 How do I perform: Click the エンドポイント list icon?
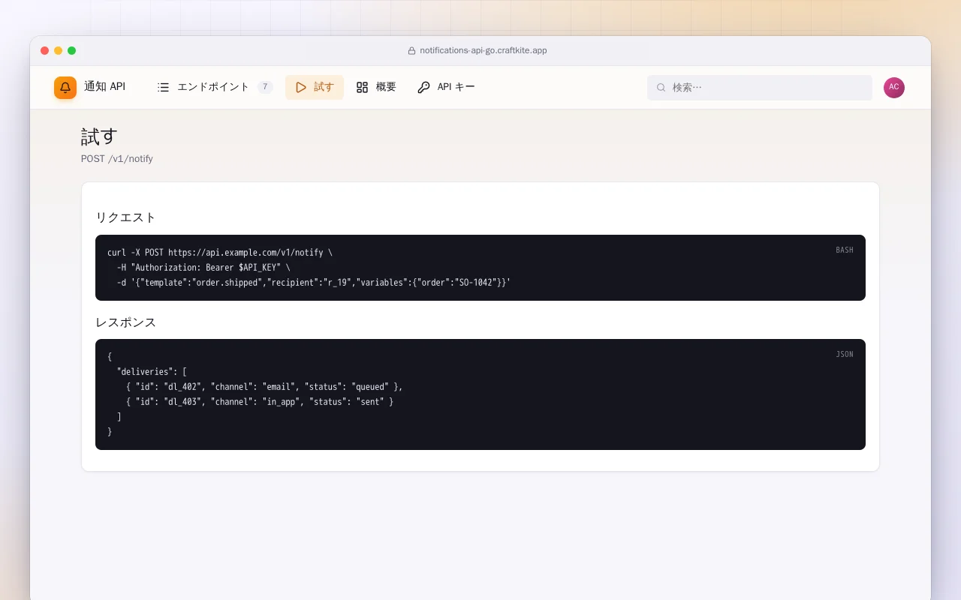pos(163,87)
